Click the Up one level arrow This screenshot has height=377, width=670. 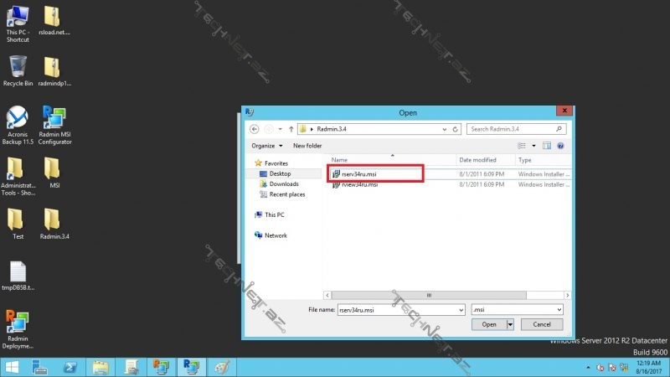coord(291,129)
